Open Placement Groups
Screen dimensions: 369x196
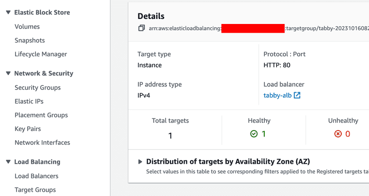point(41,115)
